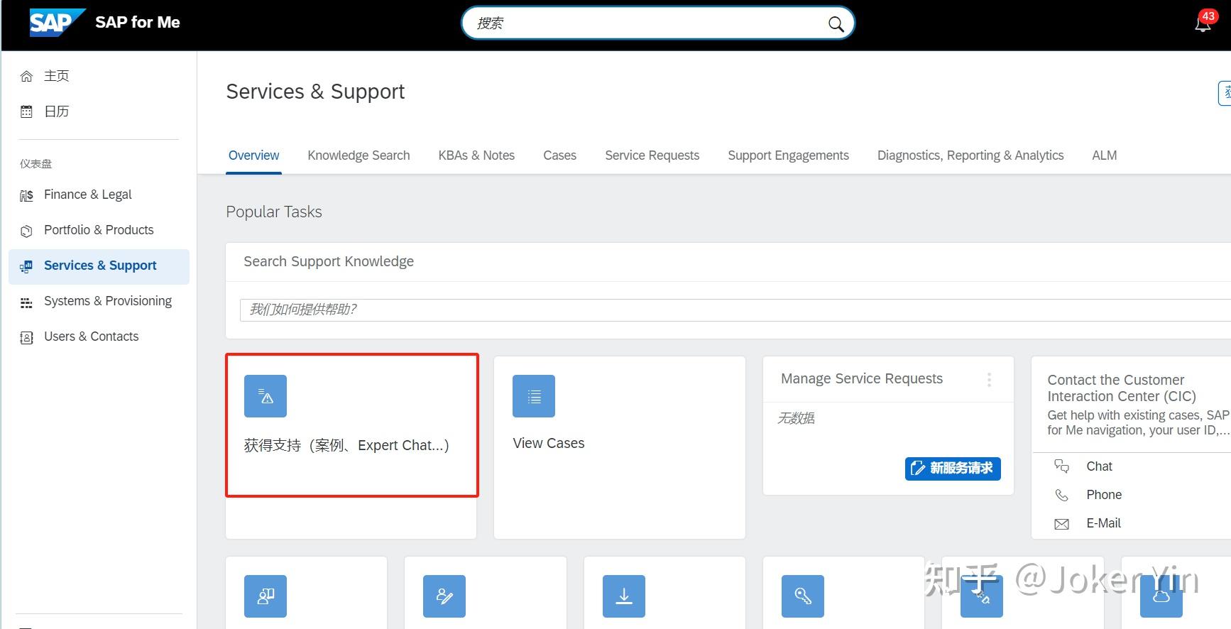Click the person with screen tile icon
1231x629 pixels.
click(x=266, y=596)
